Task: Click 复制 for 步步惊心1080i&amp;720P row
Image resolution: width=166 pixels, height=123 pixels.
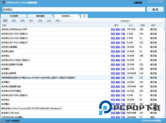Action: (118, 29)
